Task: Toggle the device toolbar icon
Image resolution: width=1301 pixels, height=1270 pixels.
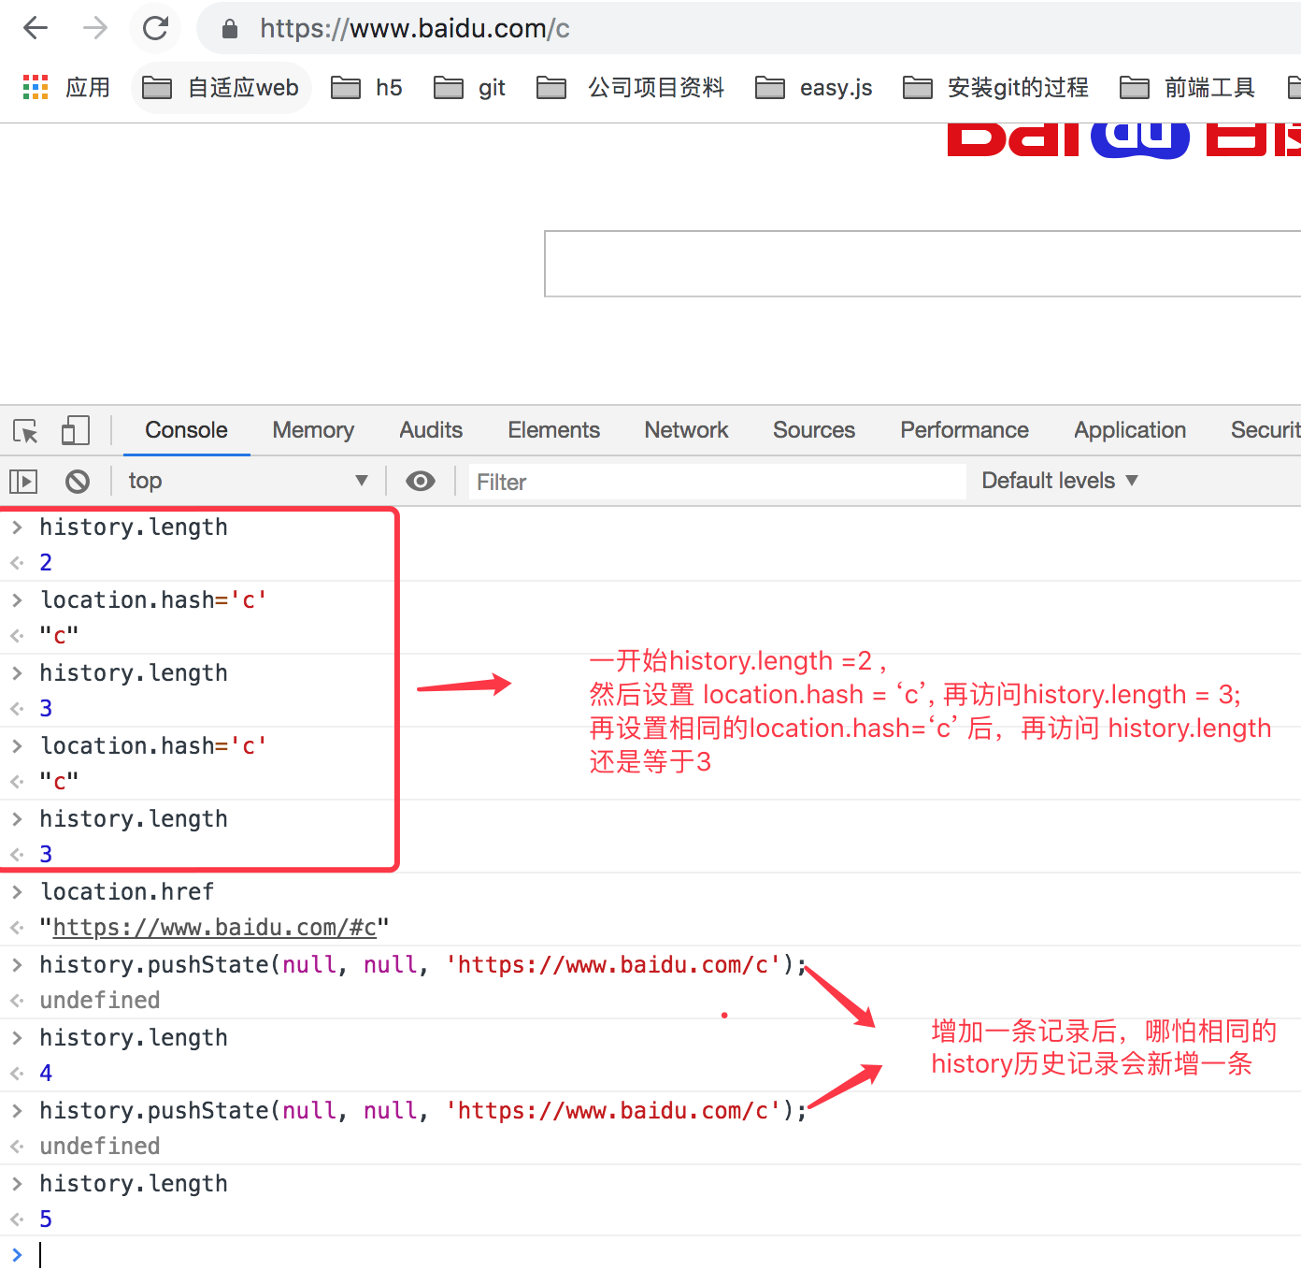Action: (x=75, y=431)
